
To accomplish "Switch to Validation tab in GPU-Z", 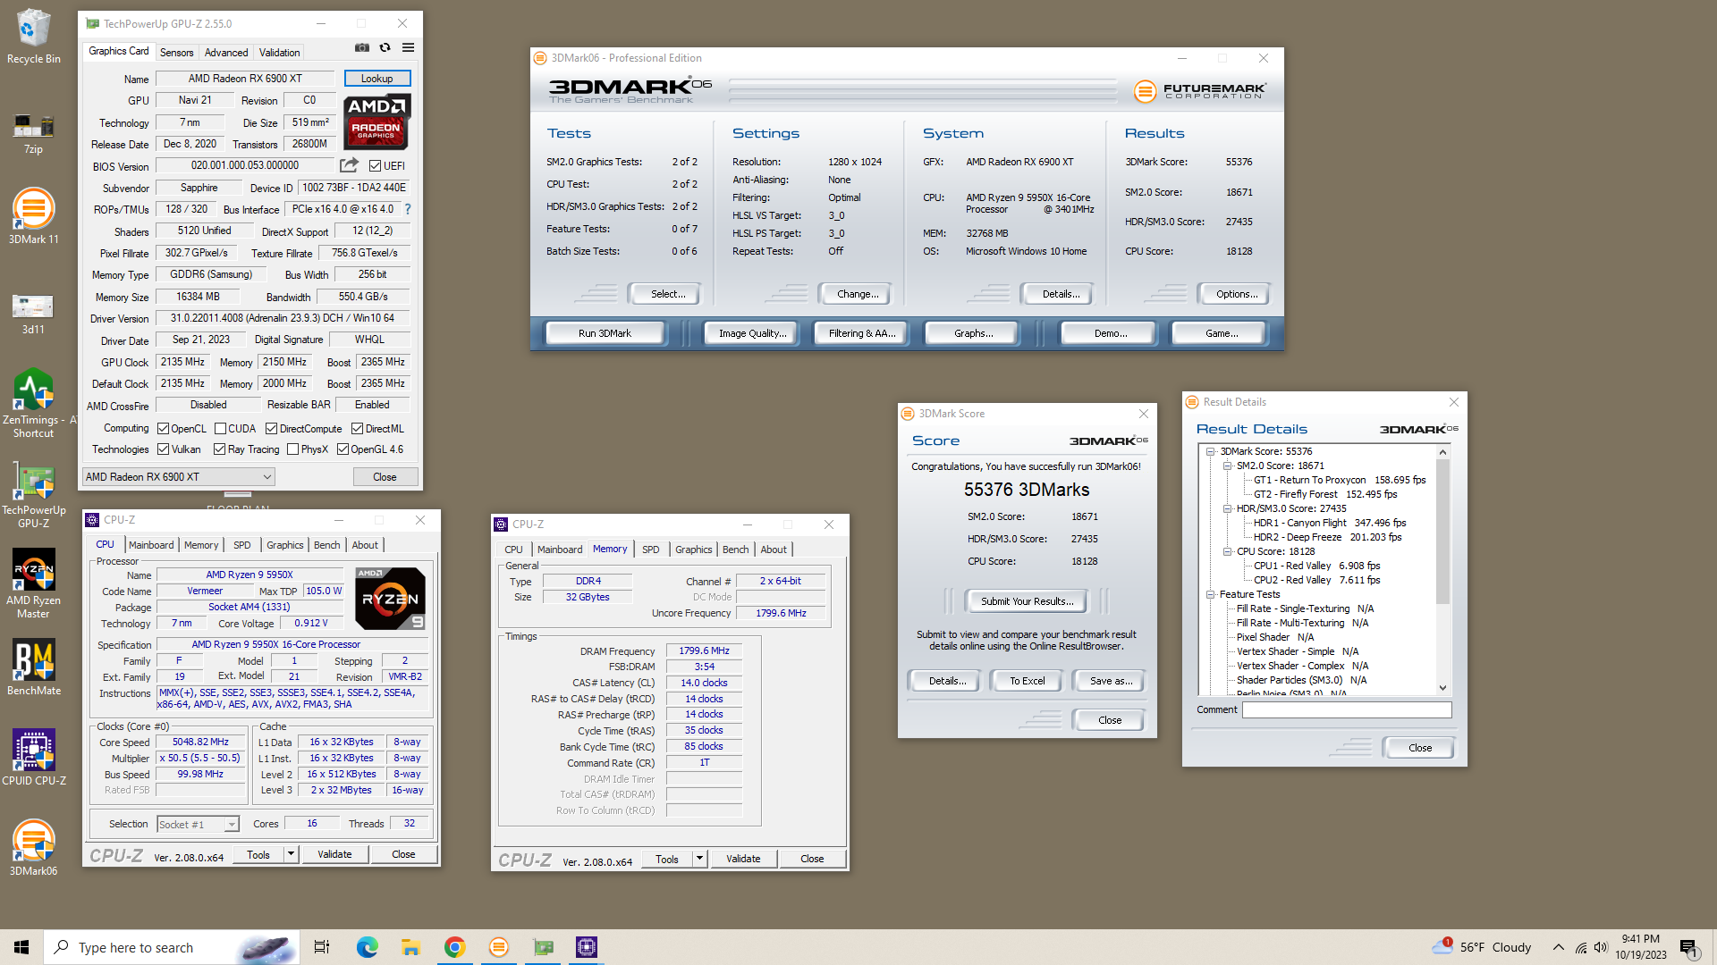I will coord(280,53).
